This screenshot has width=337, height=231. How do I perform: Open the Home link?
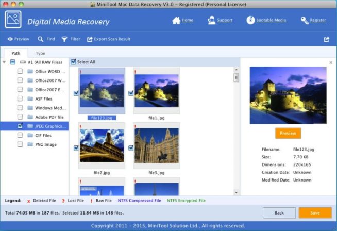pyautogui.click(x=188, y=20)
